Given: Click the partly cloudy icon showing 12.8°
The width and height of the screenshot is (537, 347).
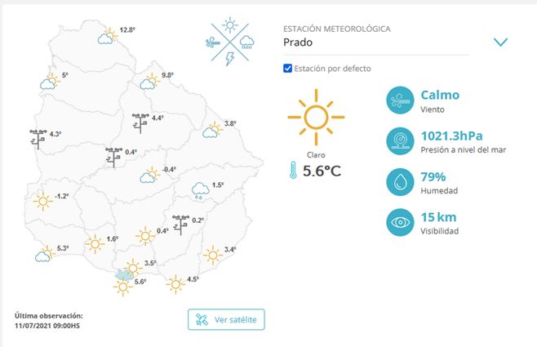Looking at the screenshot, I should coord(107,35).
